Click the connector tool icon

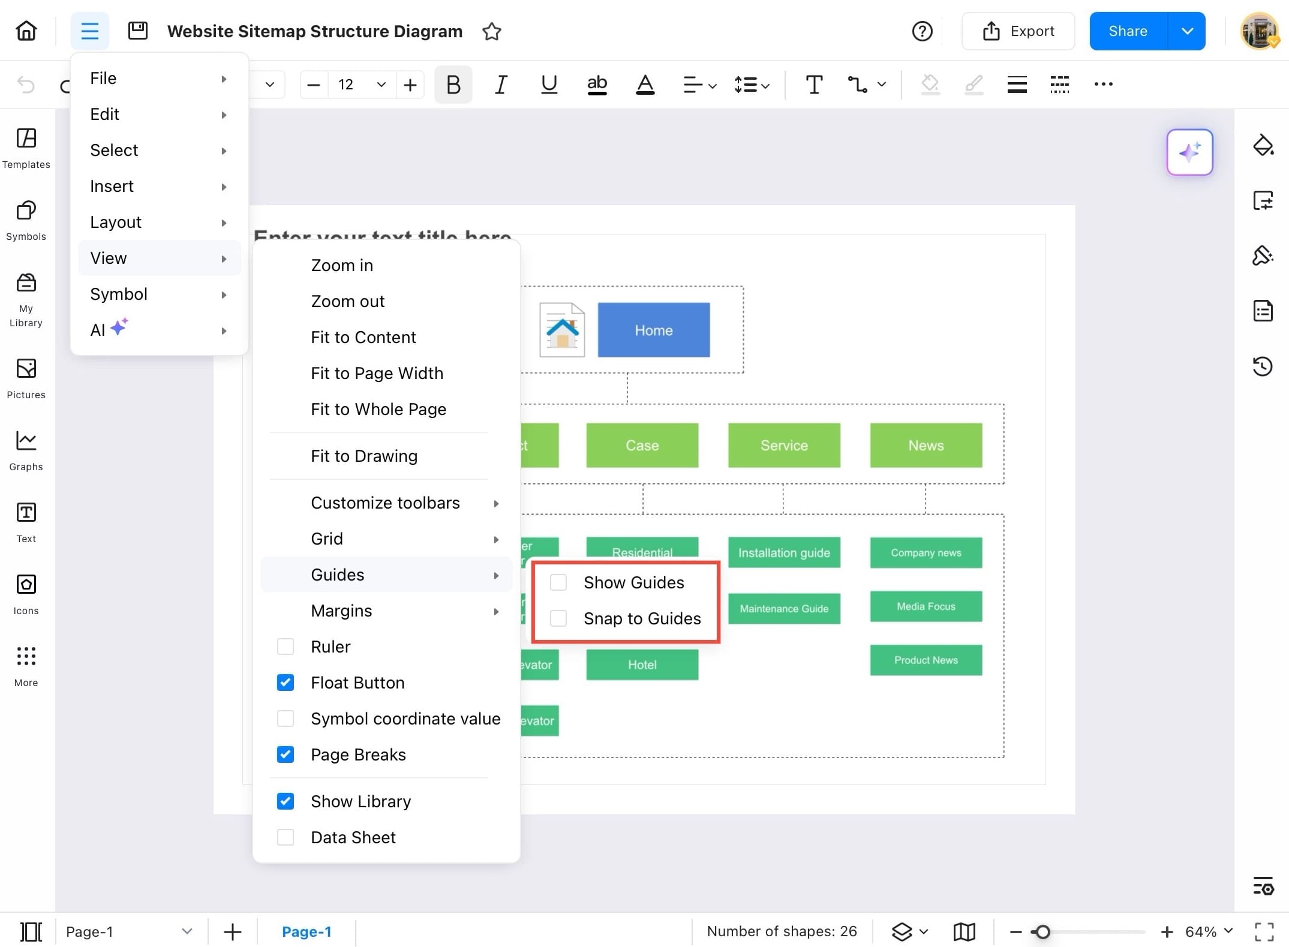857,85
